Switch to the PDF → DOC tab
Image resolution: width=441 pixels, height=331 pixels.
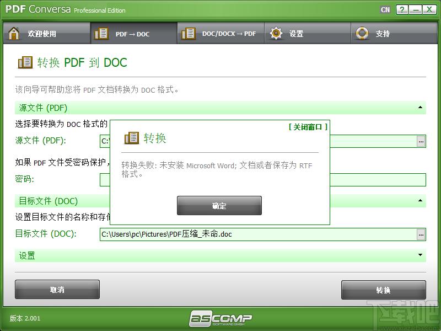tap(134, 34)
